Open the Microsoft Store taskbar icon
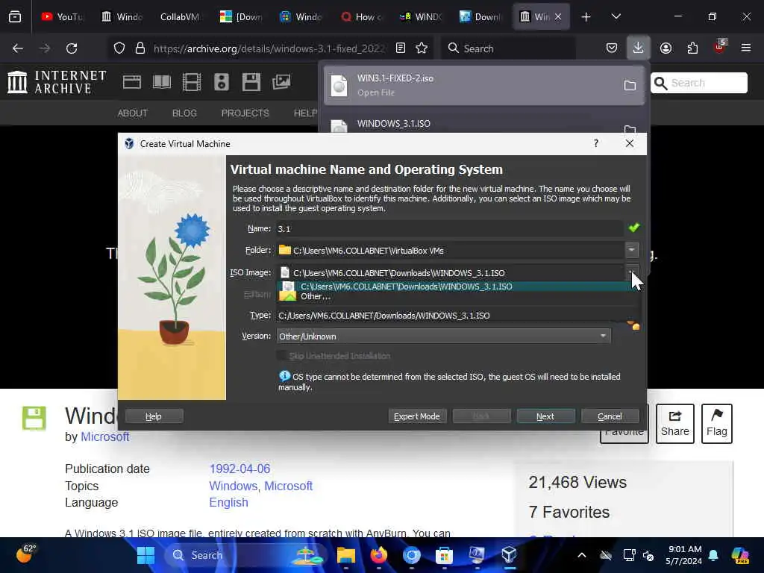This screenshot has width=764, height=573. tap(444, 555)
